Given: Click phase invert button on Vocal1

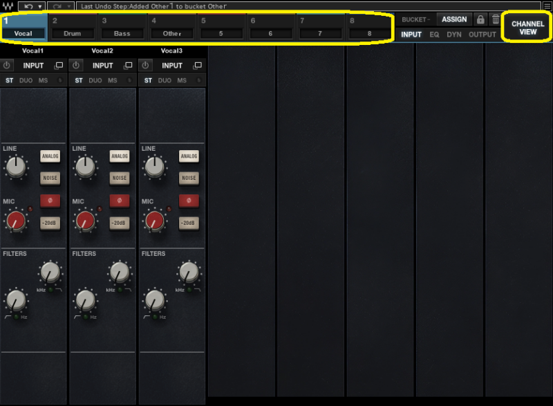Looking at the screenshot, I should 50,201.
